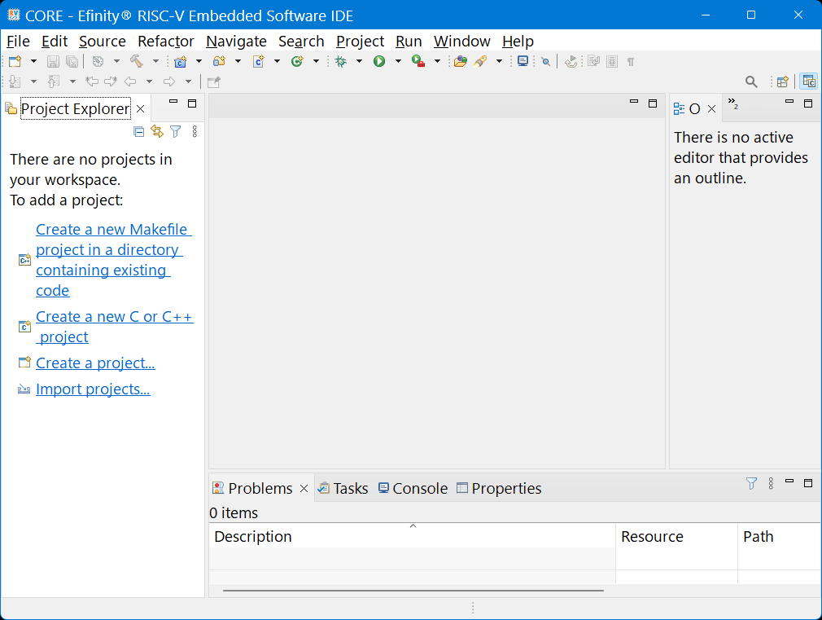
Task: Open the Build hammer dropdown arrow
Action: click(155, 61)
